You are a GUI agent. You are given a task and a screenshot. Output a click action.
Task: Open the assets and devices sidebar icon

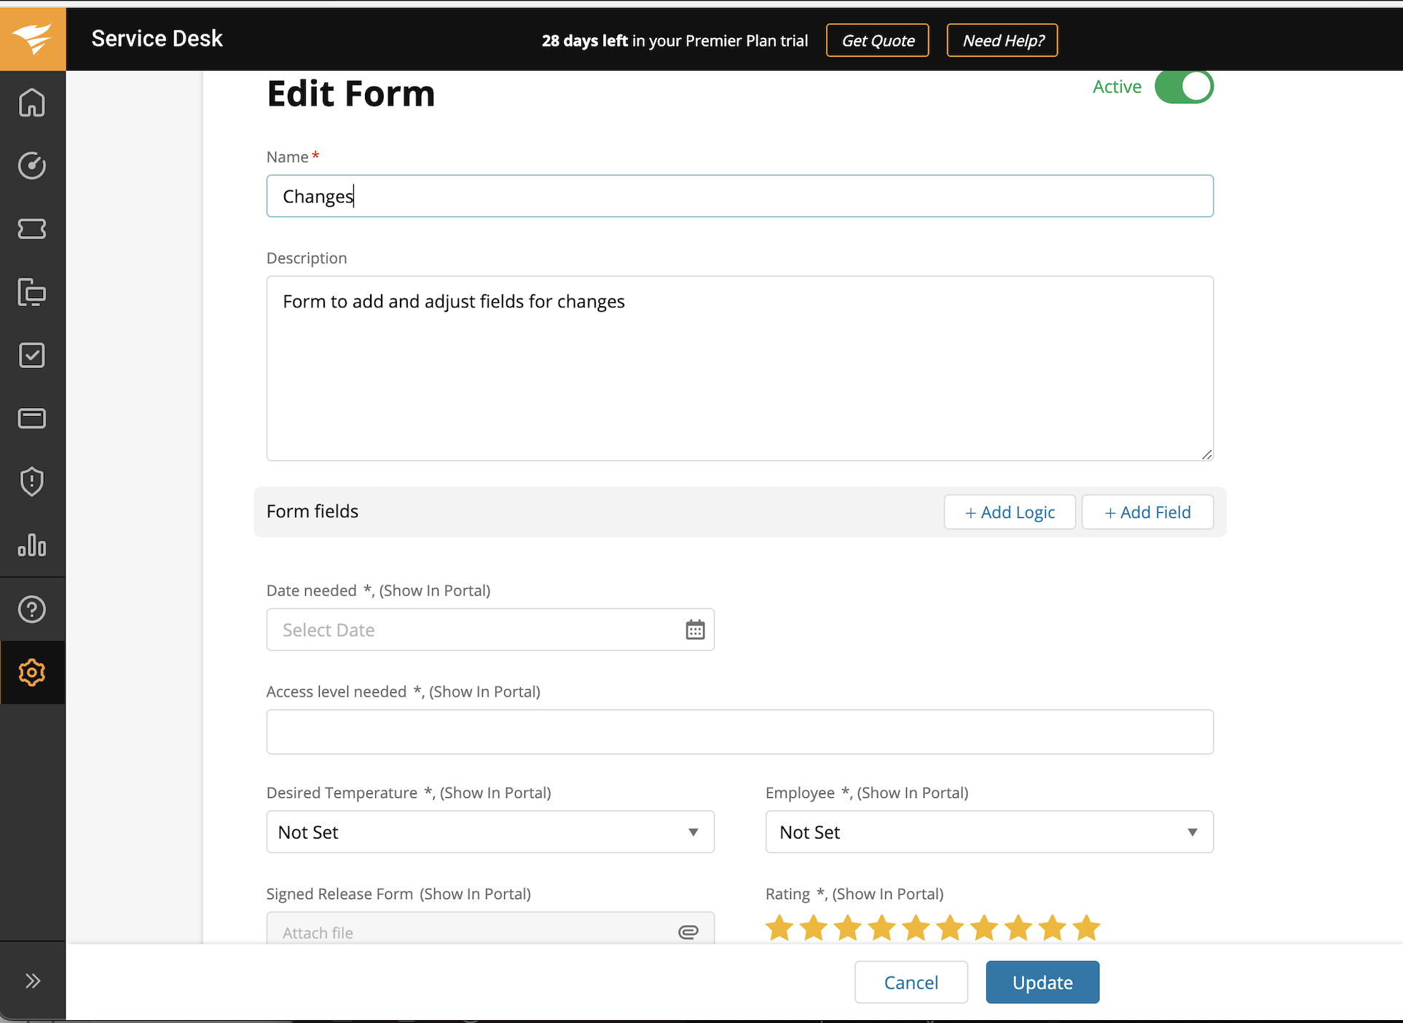[x=32, y=292]
